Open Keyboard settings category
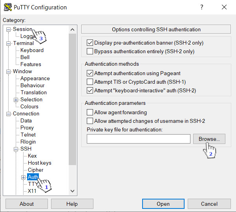Screen dimensions: 236x212 32,50
